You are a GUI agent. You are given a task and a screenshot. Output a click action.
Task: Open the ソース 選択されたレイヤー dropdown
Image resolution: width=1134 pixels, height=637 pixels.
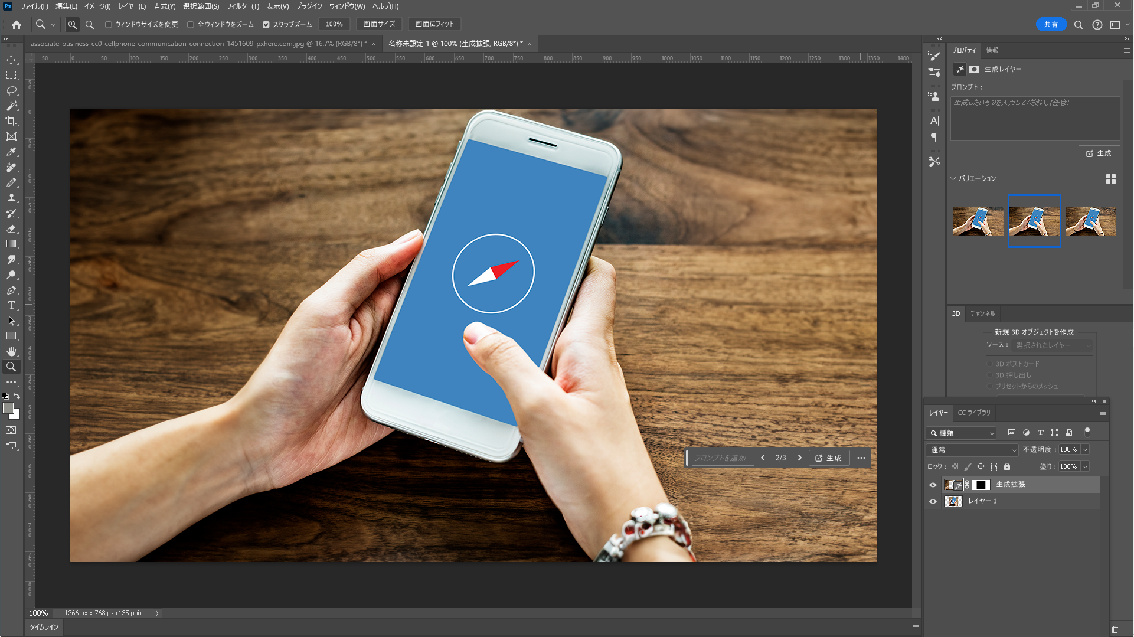(1051, 345)
